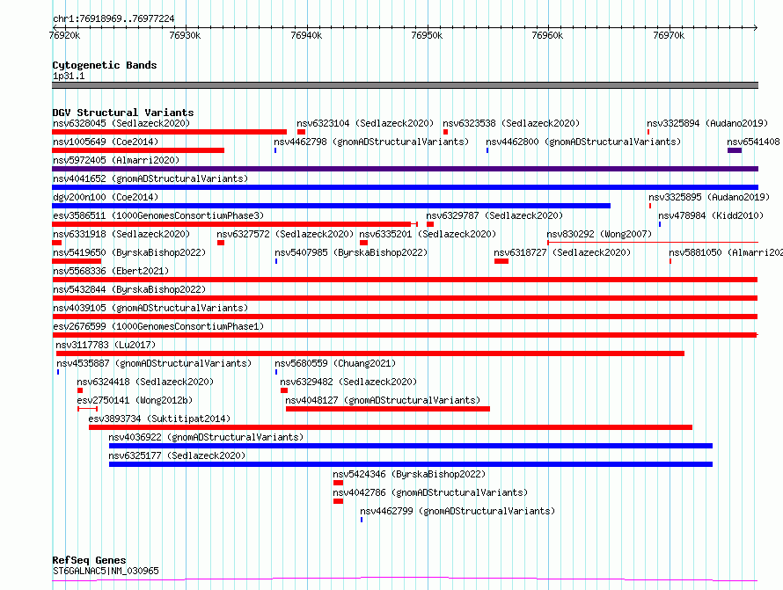
Task: Click the nsv478984 (Kidd2010) label
Action: click(711, 215)
